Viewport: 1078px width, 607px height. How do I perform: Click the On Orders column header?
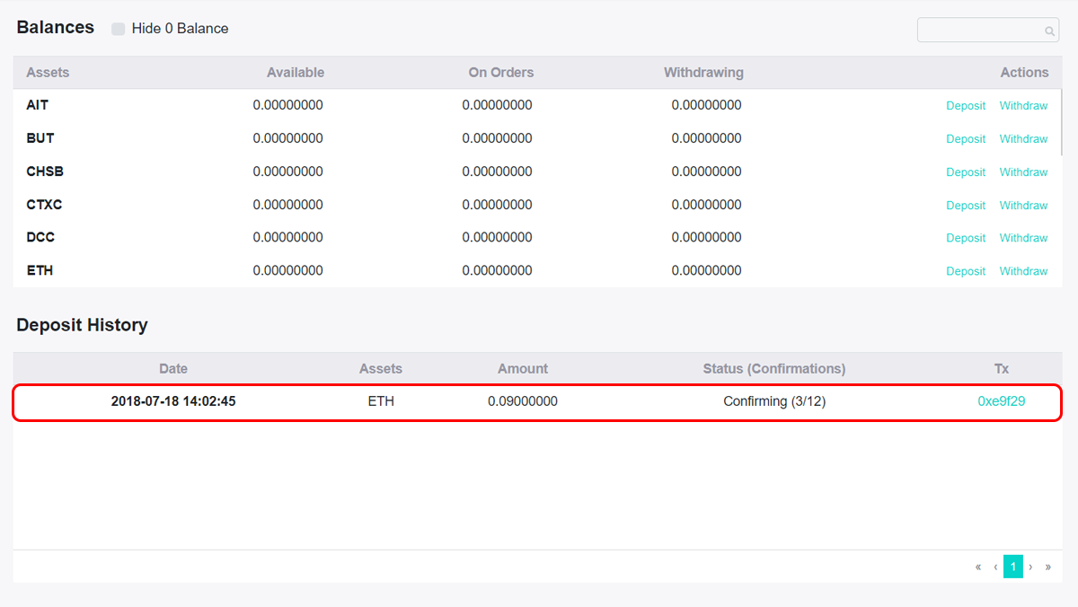click(501, 73)
